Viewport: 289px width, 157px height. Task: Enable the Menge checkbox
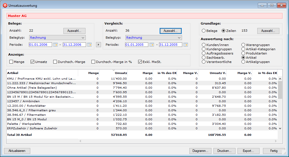[x=11, y=62]
